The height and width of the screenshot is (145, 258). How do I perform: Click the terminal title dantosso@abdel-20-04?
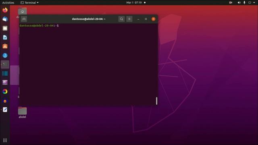click(x=89, y=19)
